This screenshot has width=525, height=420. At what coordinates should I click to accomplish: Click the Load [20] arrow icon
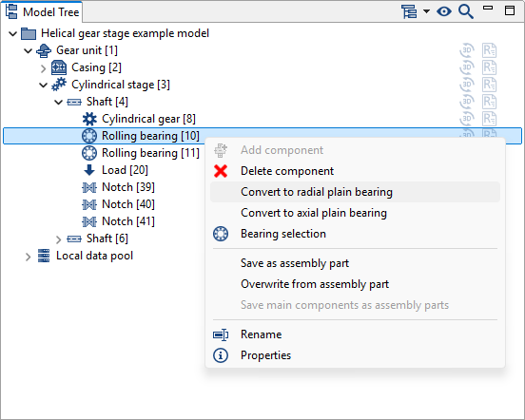point(89,170)
